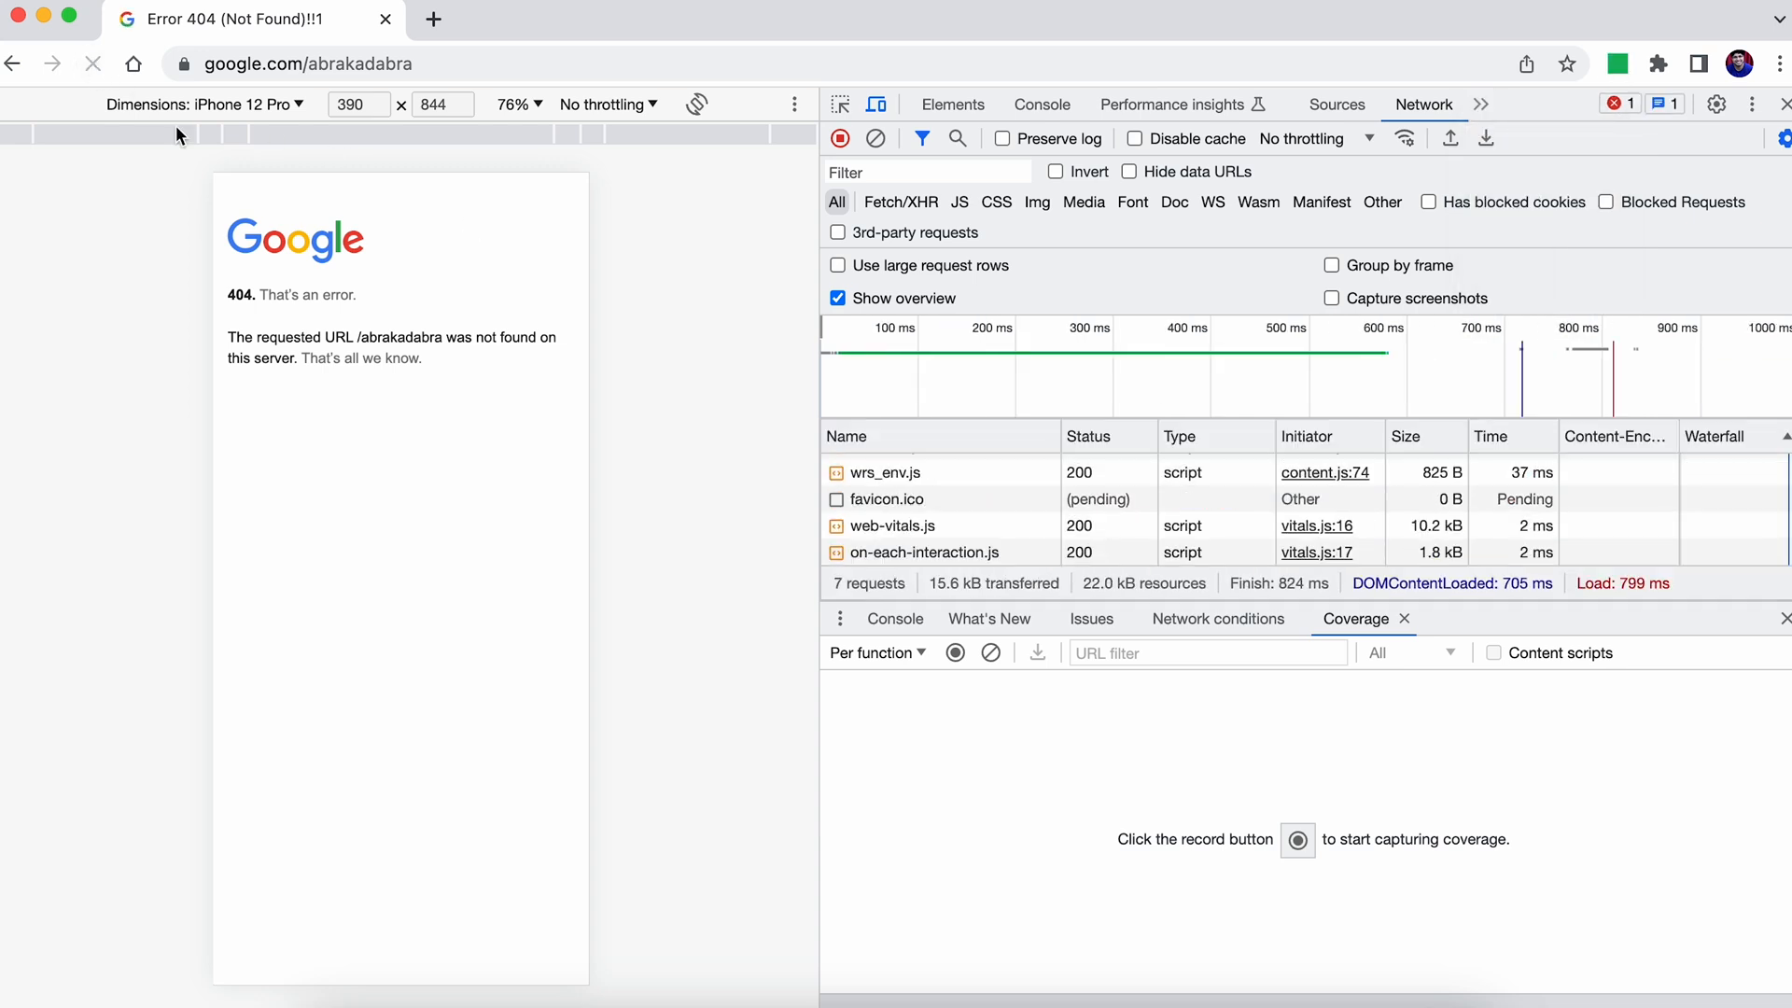Image resolution: width=1792 pixels, height=1008 pixels.
Task: Check 3rd-party requests
Action: [x=837, y=232]
